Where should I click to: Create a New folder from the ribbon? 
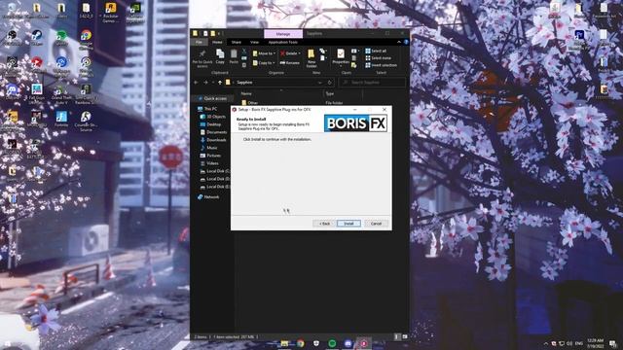pos(311,58)
